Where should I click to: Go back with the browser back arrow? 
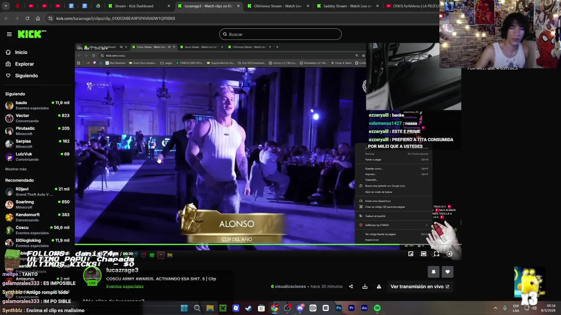coord(6,18)
